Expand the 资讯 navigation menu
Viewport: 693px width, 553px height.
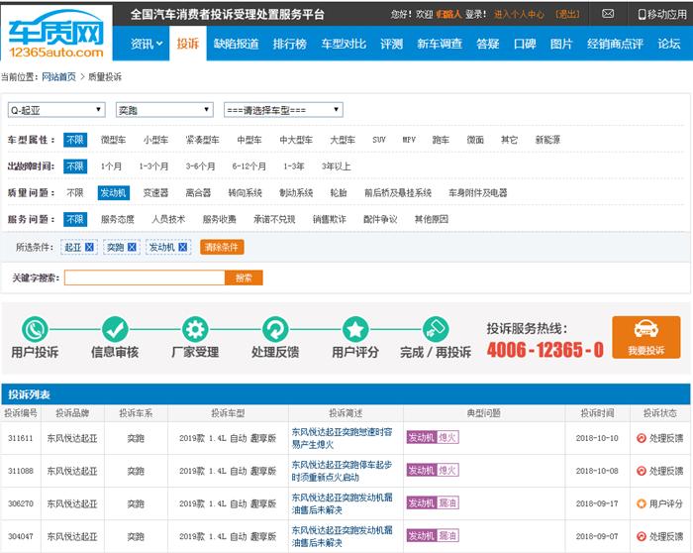click(x=147, y=44)
